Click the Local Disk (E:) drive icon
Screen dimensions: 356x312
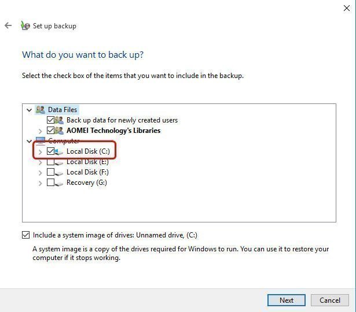click(60, 162)
